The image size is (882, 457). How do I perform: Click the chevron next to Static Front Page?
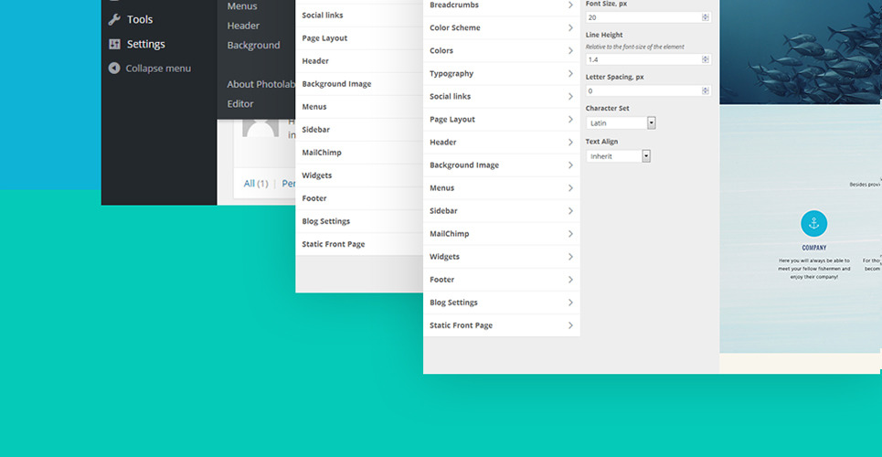pos(570,325)
